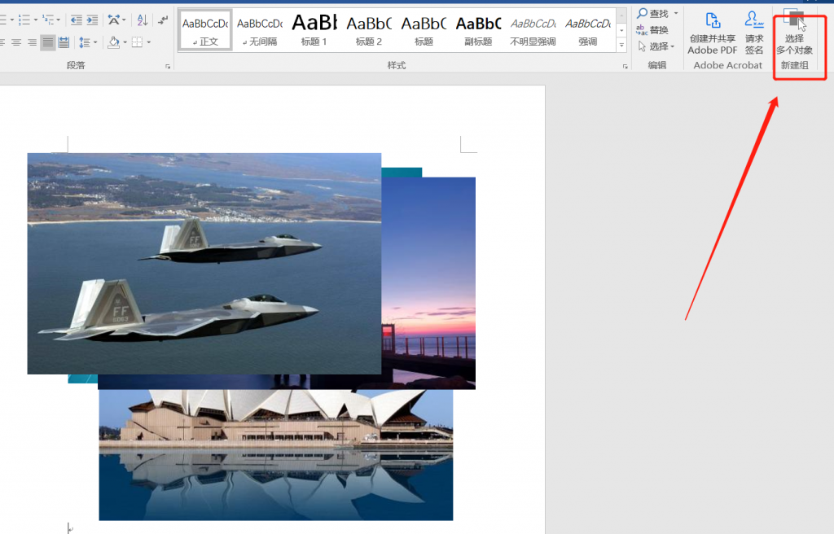
Task: Select the sunset pier picture
Action: click(x=428, y=282)
